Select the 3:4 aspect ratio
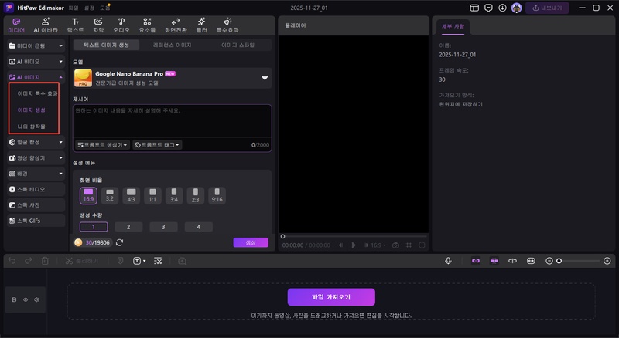Screen dimensions: 619x338 [x=174, y=195]
